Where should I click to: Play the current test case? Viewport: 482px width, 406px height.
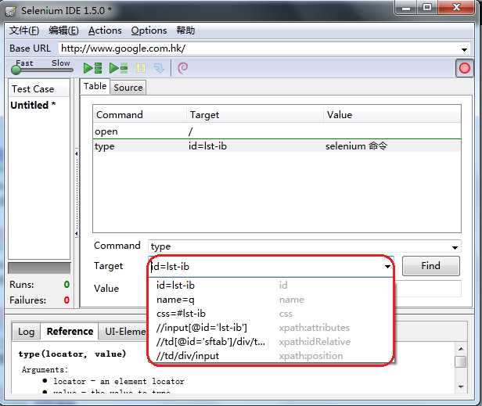118,67
